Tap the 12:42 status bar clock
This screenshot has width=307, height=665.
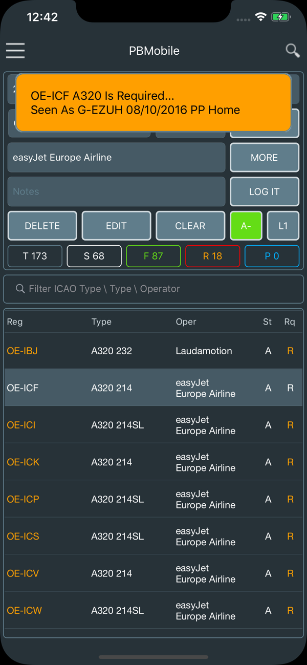[x=42, y=17]
